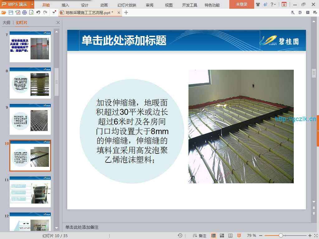Click the Save icon in quick toolbar
The image size is (319, 239).
click(11, 12)
